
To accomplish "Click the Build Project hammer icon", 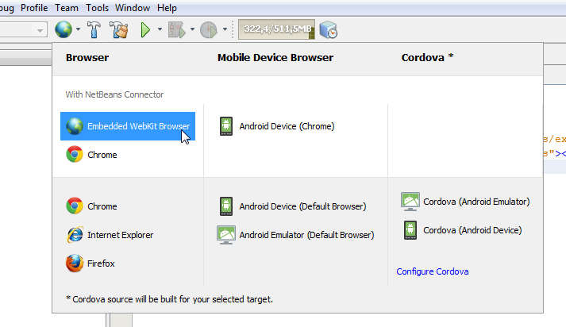I will [x=93, y=30].
